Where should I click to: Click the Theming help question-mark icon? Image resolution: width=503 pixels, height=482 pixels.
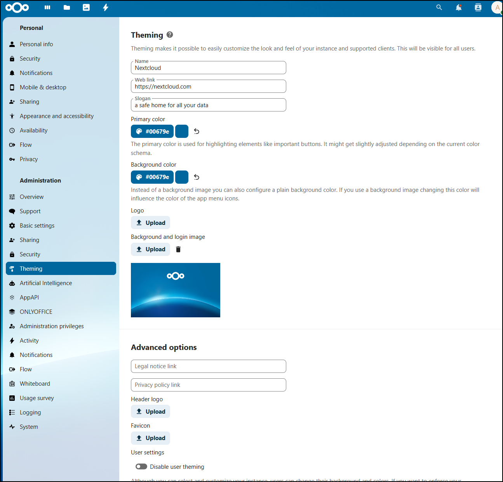point(170,35)
